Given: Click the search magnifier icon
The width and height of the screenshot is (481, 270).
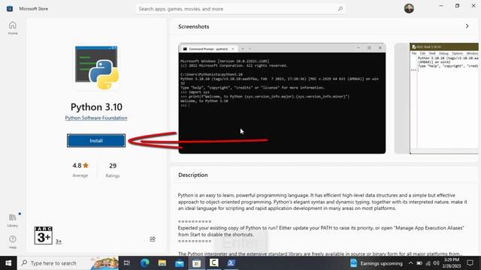Looking at the screenshot, I should pyautogui.click(x=340, y=9).
